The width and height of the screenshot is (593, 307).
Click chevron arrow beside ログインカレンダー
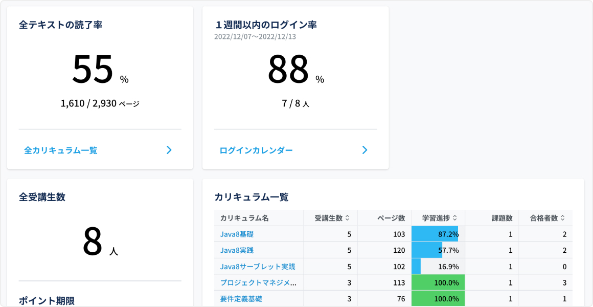point(364,150)
